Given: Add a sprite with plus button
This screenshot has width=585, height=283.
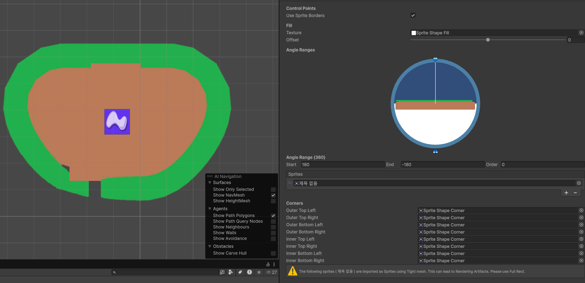Looking at the screenshot, I should (x=566, y=193).
